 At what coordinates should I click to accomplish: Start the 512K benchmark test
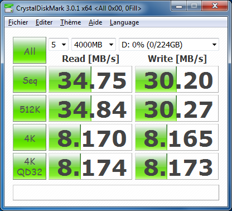30,108
